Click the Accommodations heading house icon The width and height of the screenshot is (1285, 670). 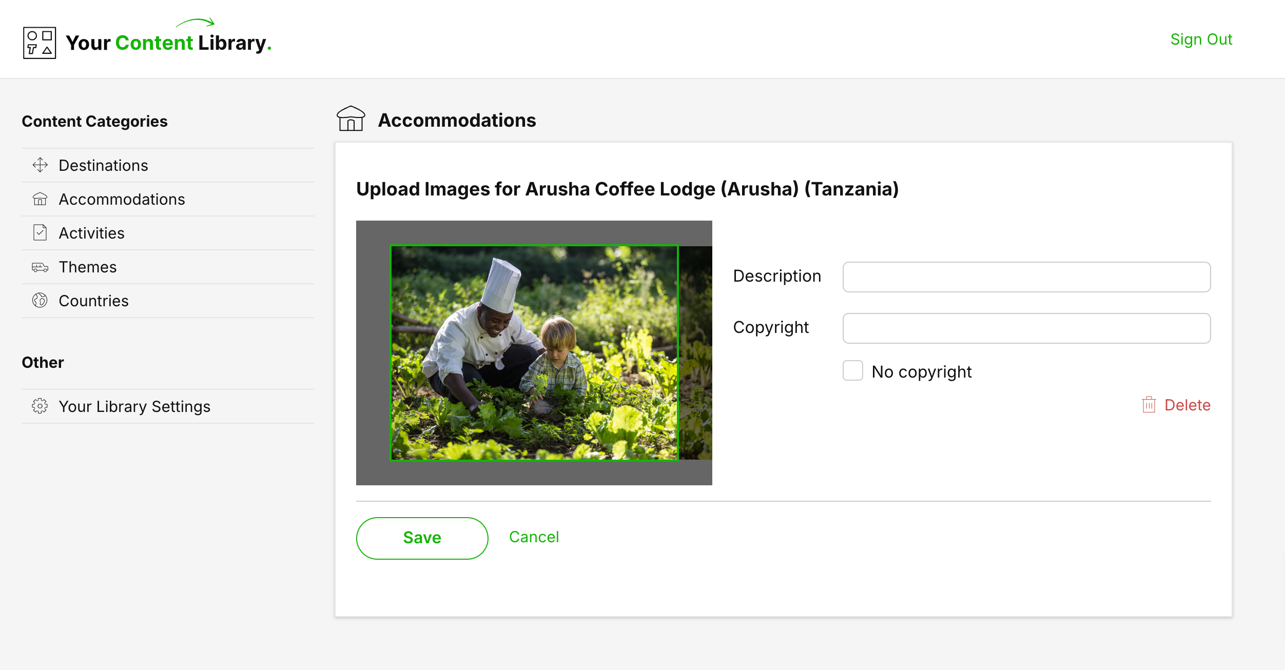pos(351,119)
